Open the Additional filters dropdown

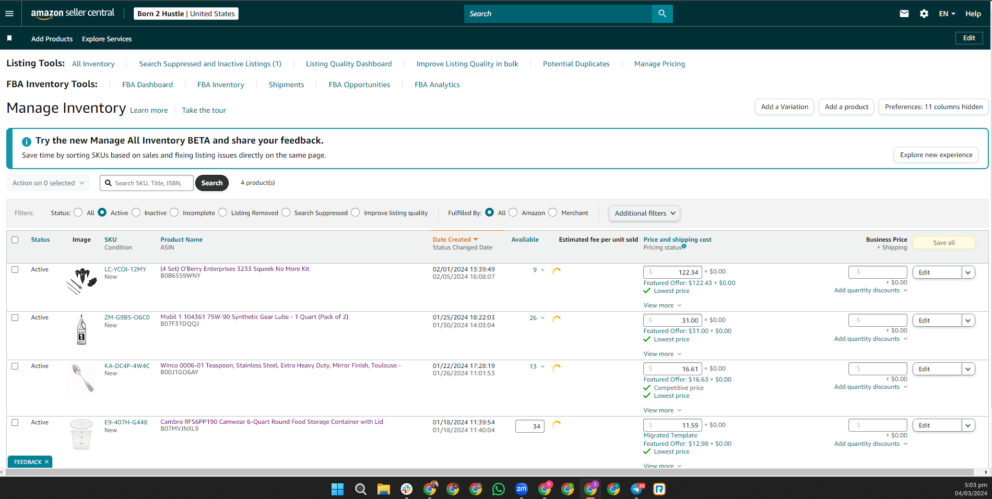(644, 213)
